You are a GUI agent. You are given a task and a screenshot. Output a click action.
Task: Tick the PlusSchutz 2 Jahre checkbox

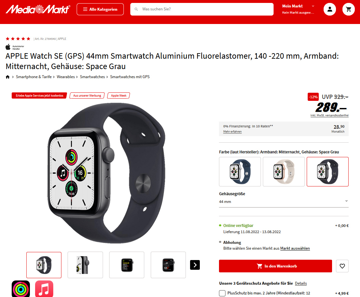click(x=222, y=293)
